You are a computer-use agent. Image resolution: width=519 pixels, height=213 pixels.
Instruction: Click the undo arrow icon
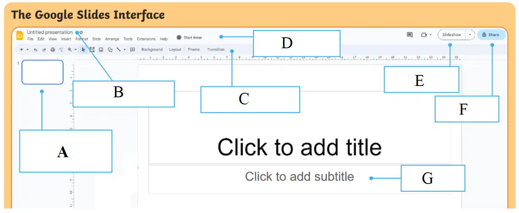click(x=35, y=49)
